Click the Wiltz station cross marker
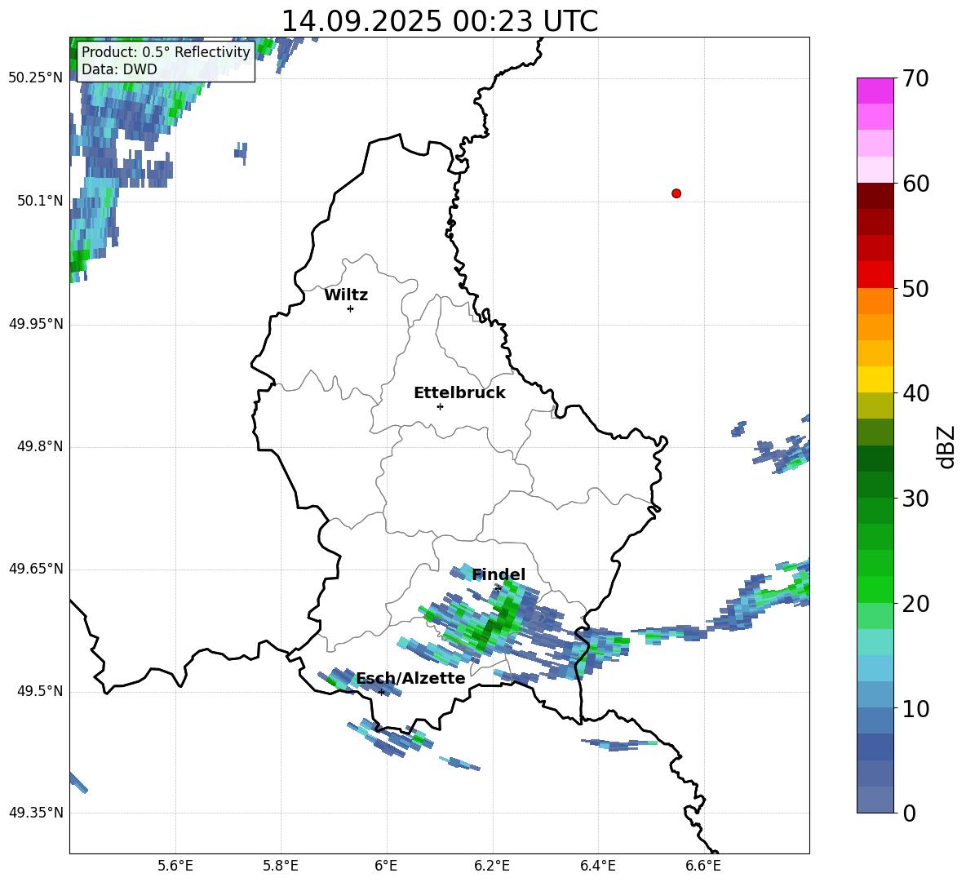Viewport: 966px width, 882px height. tap(350, 308)
